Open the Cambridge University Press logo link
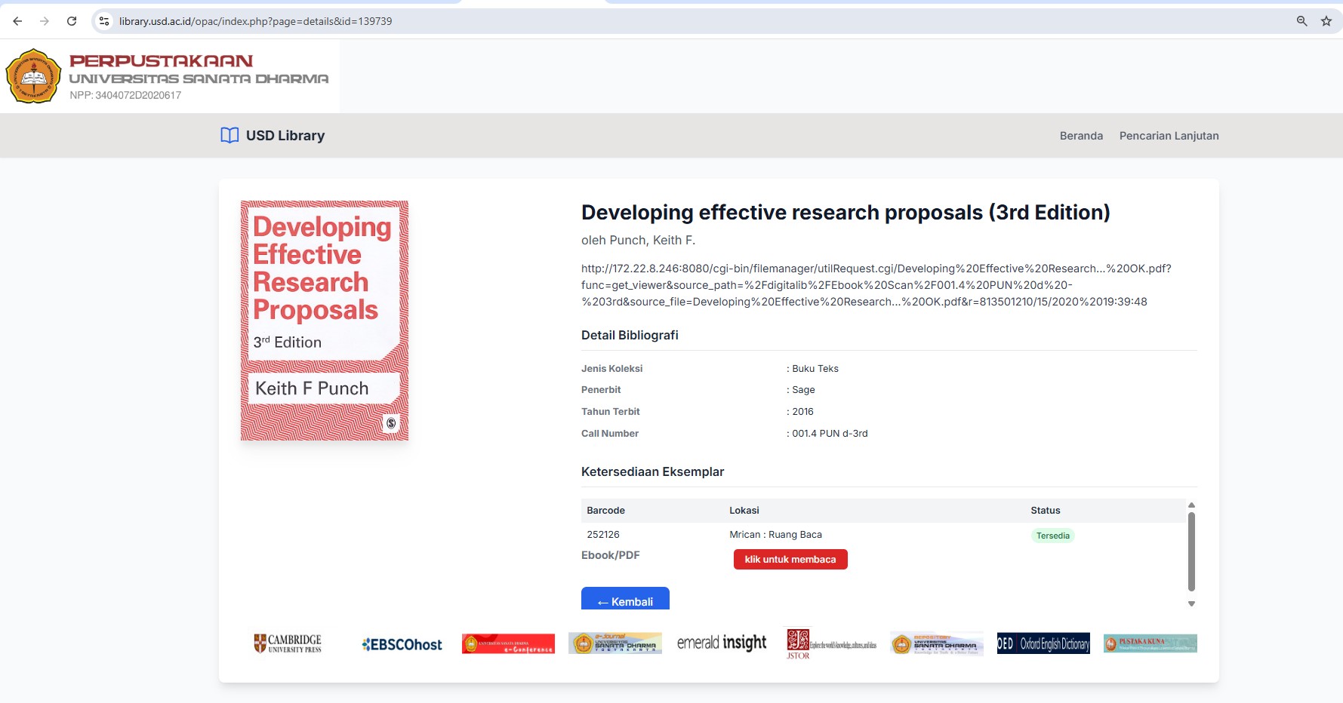 [288, 643]
